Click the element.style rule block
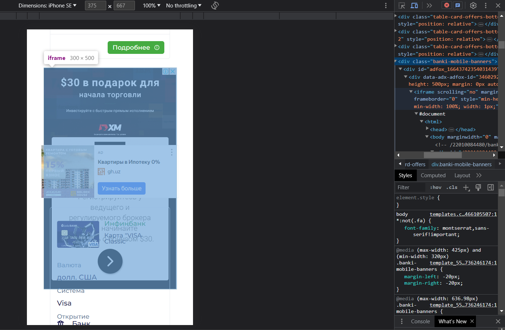Screen dimensions: 505x330 click(x=446, y=201)
